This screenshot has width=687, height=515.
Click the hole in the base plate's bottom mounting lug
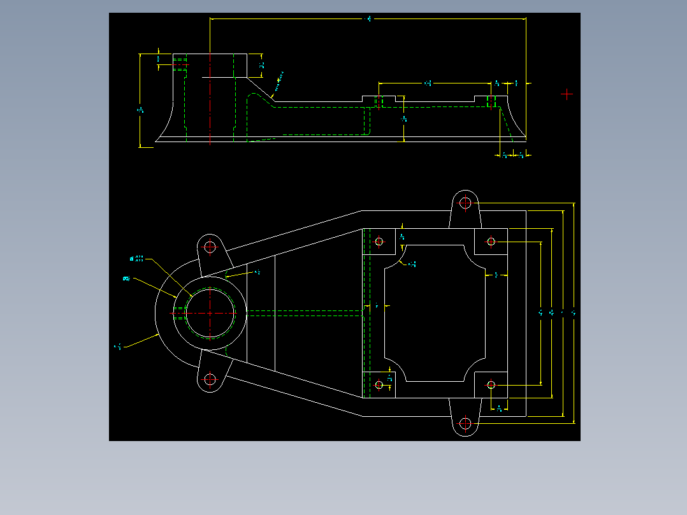click(x=465, y=423)
